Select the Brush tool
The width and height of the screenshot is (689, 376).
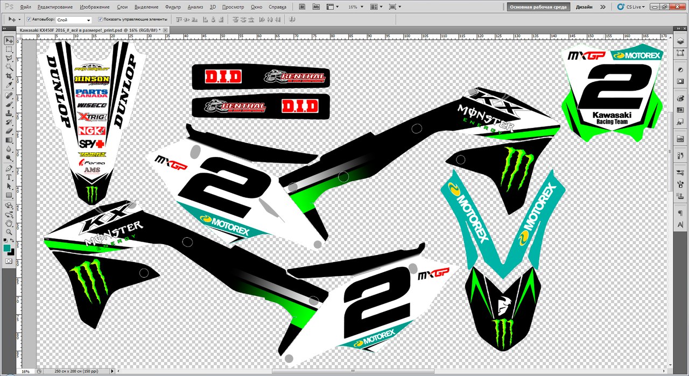[x=9, y=105]
